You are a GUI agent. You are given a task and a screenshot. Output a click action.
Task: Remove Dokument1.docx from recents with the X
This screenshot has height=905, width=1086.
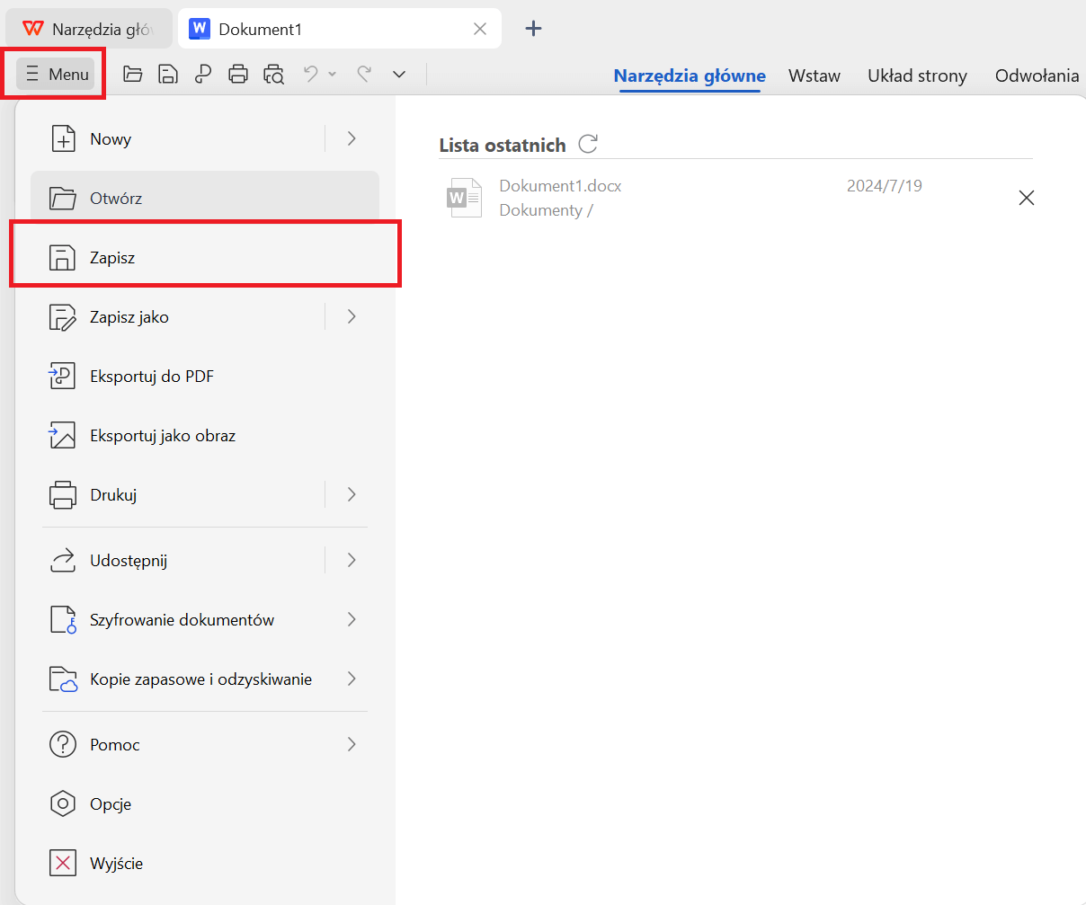tap(1026, 197)
